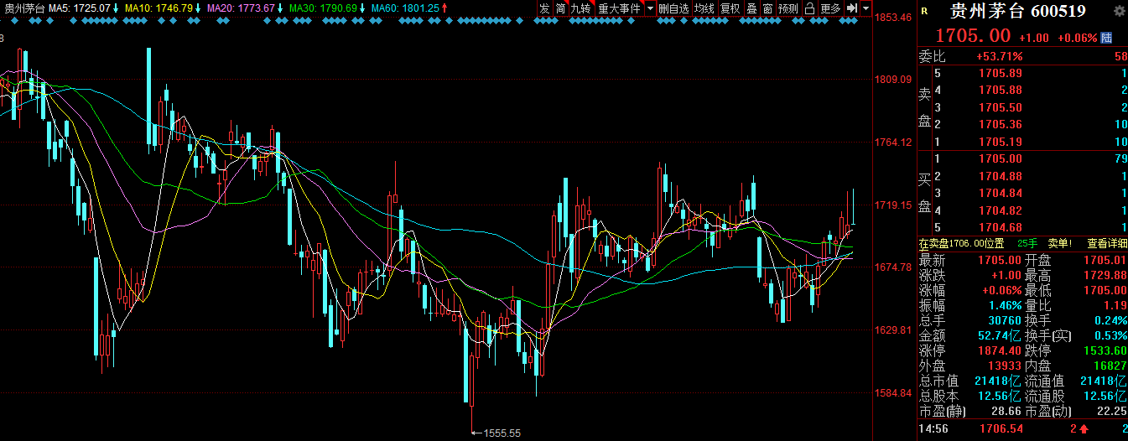Click the current price 1705.00 in the header
Image resolution: width=1128 pixels, height=441 pixels.
coord(973,36)
